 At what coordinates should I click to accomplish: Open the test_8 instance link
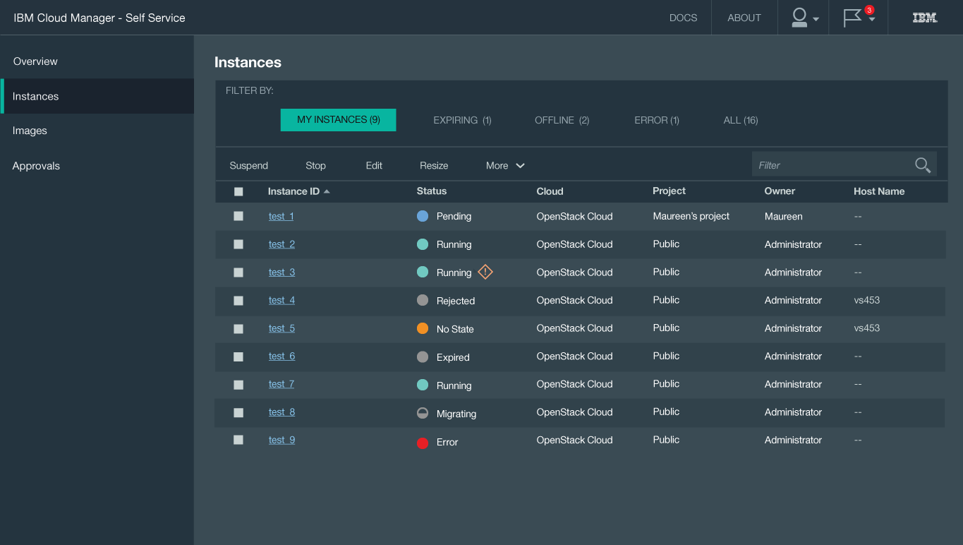pyautogui.click(x=281, y=412)
